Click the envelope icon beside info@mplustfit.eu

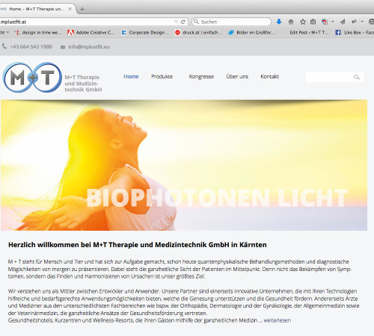pyautogui.click(x=63, y=47)
